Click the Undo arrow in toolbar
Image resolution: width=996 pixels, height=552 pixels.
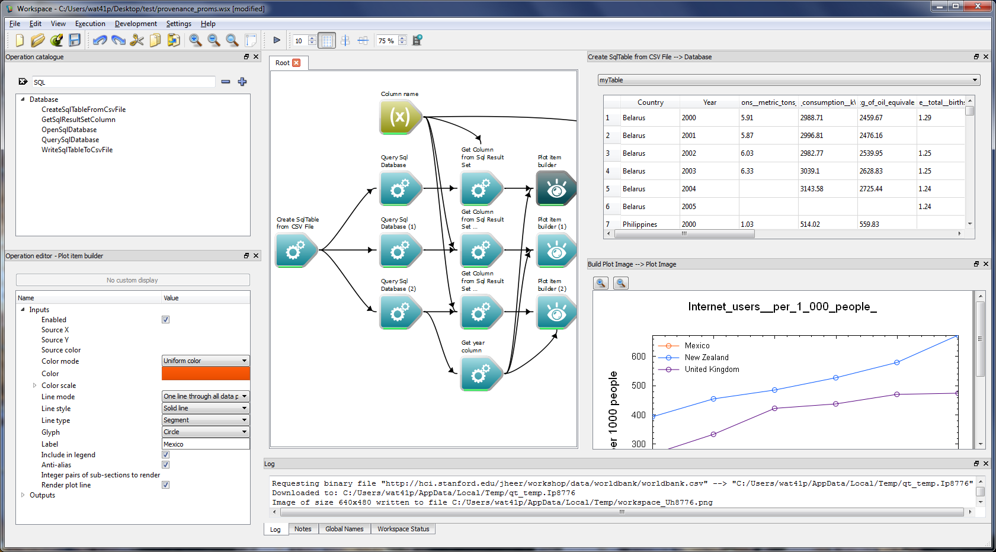click(100, 40)
